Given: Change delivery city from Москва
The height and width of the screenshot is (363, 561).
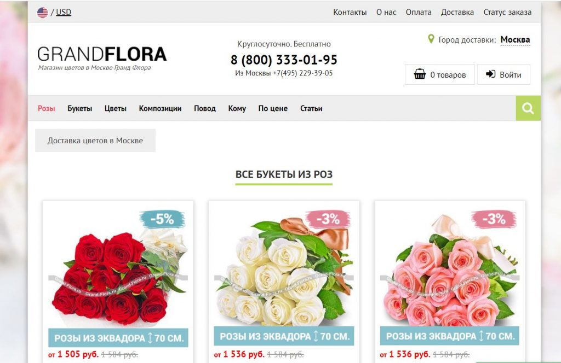Looking at the screenshot, I should pyautogui.click(x=515, y=39).
